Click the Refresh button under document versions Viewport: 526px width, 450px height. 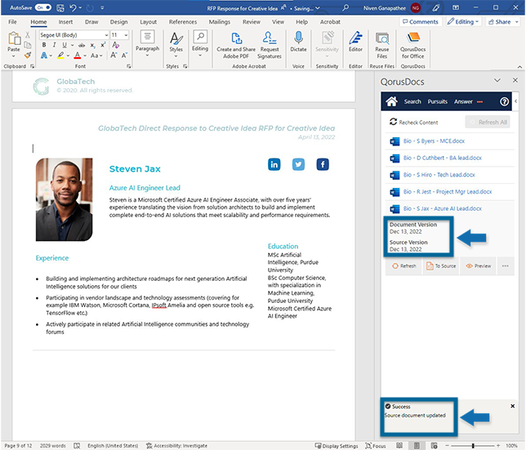point(404,266)
